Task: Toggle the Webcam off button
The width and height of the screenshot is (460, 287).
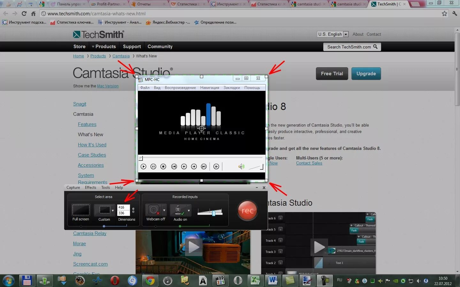Action: 154,210
